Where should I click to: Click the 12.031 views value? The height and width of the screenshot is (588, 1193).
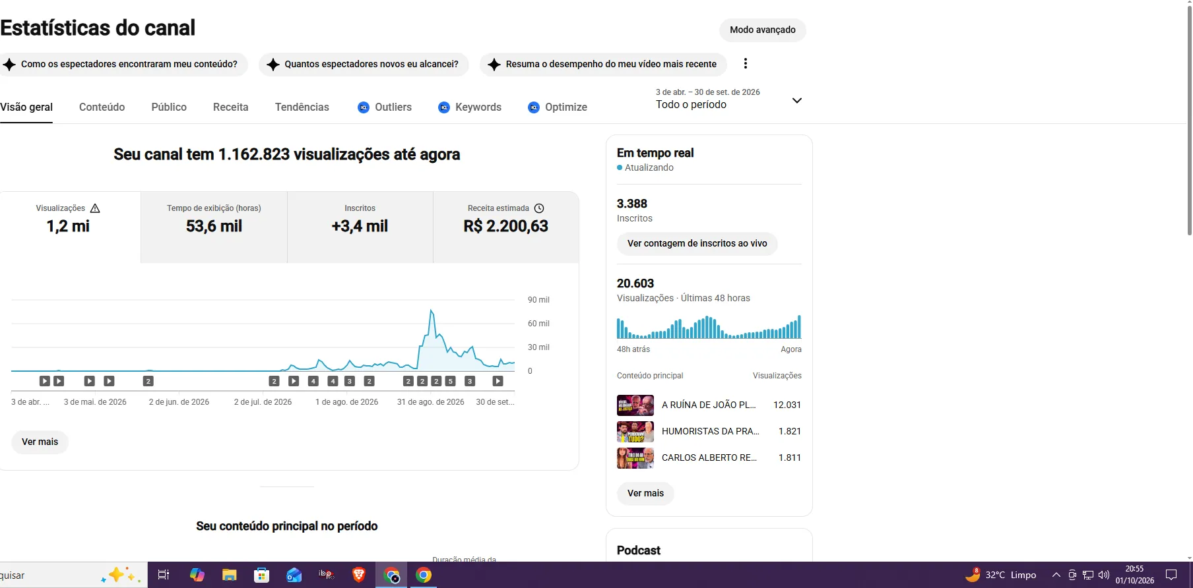787,405
